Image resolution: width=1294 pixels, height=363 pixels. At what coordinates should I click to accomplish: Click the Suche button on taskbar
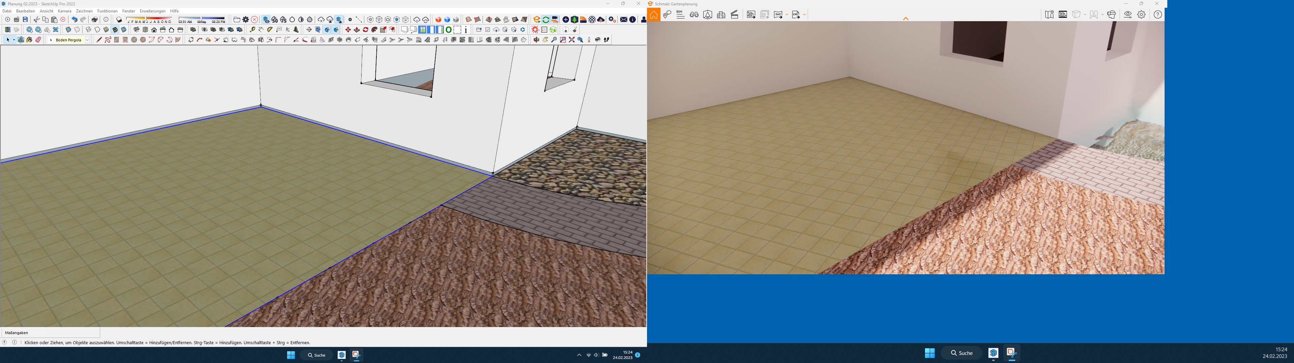(x=316, y=355)
